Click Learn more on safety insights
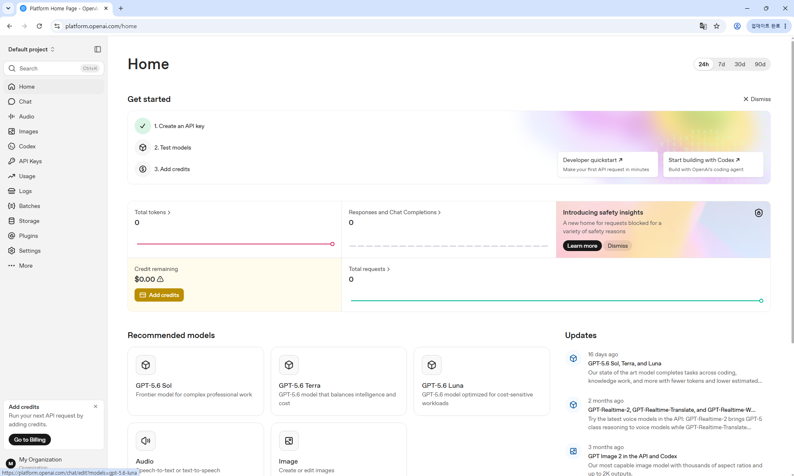 click(x=582, y=246)
